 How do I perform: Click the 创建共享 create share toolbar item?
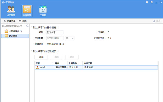click(9, 21)
